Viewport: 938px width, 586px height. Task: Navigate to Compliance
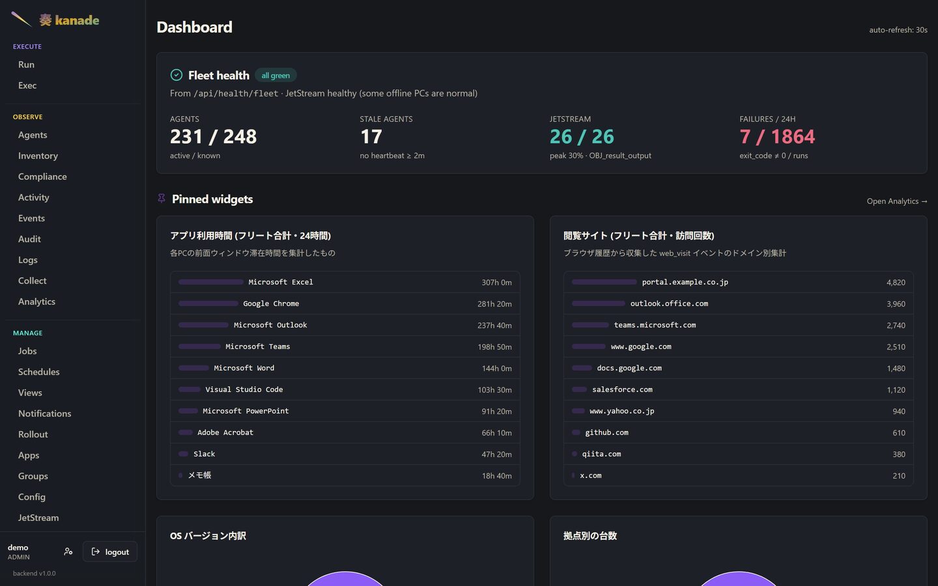tap(73, 176)
